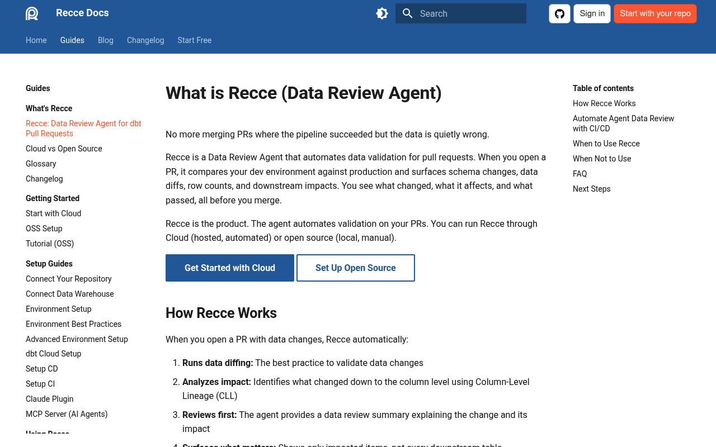Jump to Next Steps in contents
Screen dimensions: 716x447
[592, 189]
